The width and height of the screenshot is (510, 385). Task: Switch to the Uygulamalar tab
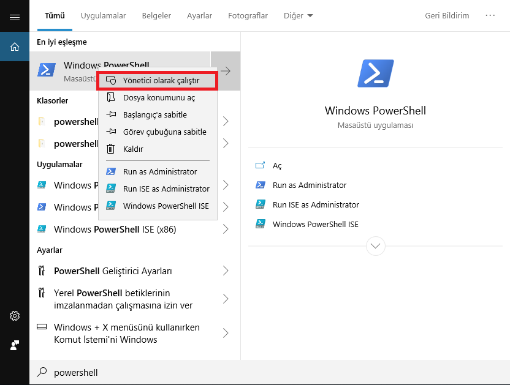pos(107,16)
